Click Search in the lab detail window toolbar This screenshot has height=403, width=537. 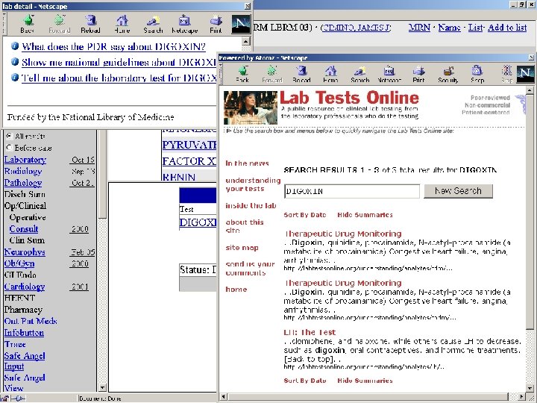coord(153,24)
